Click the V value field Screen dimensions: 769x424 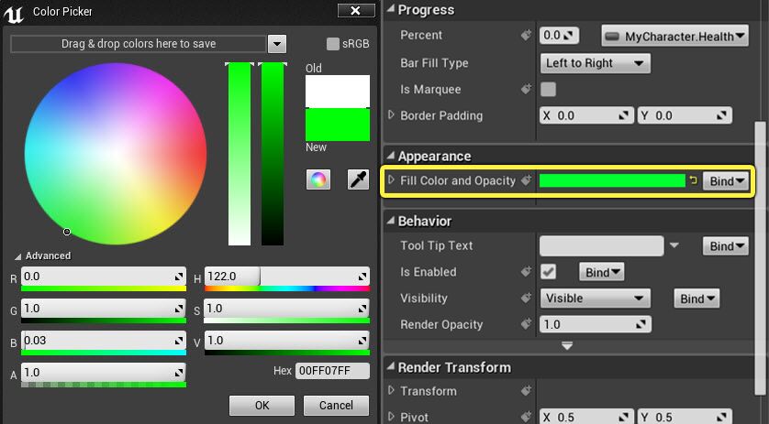pyautogui.click(x=287, y=341)
